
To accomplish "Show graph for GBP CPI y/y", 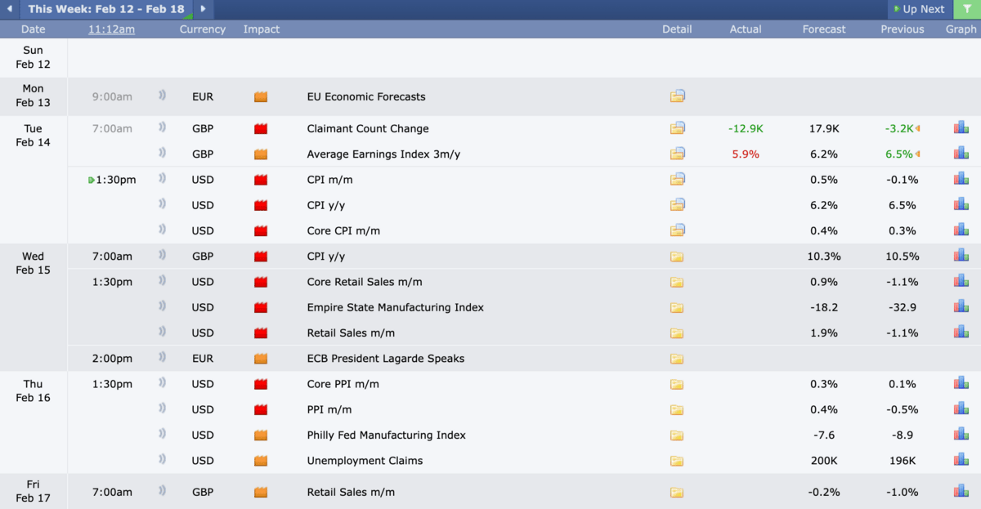I will (961, 255).
